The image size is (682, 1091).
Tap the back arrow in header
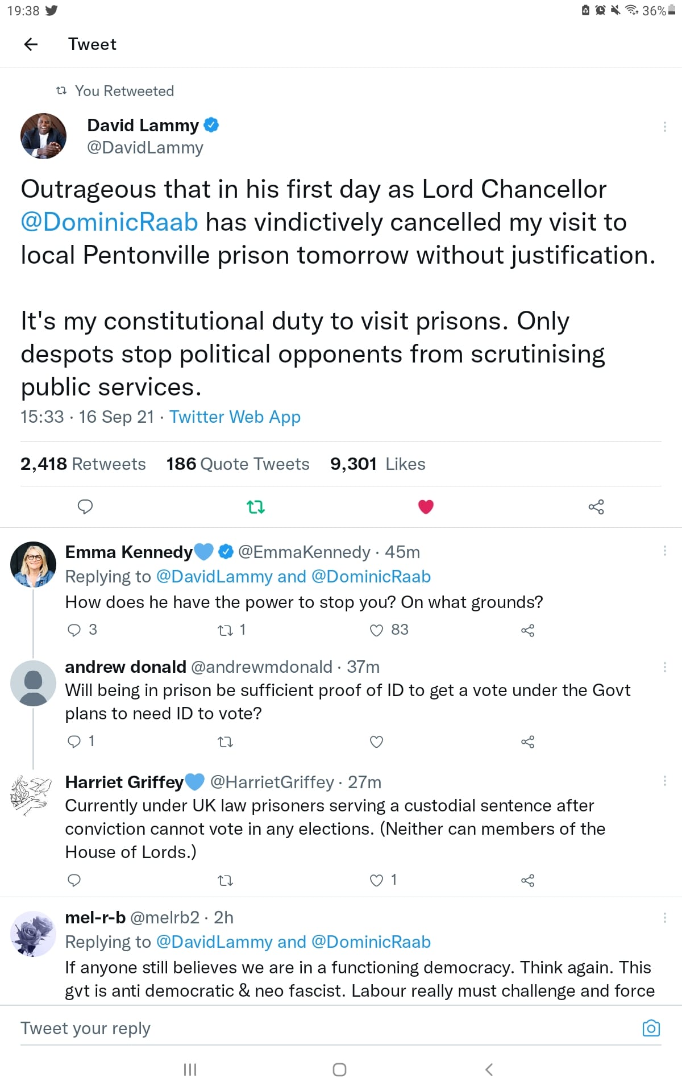click(31, 44)
